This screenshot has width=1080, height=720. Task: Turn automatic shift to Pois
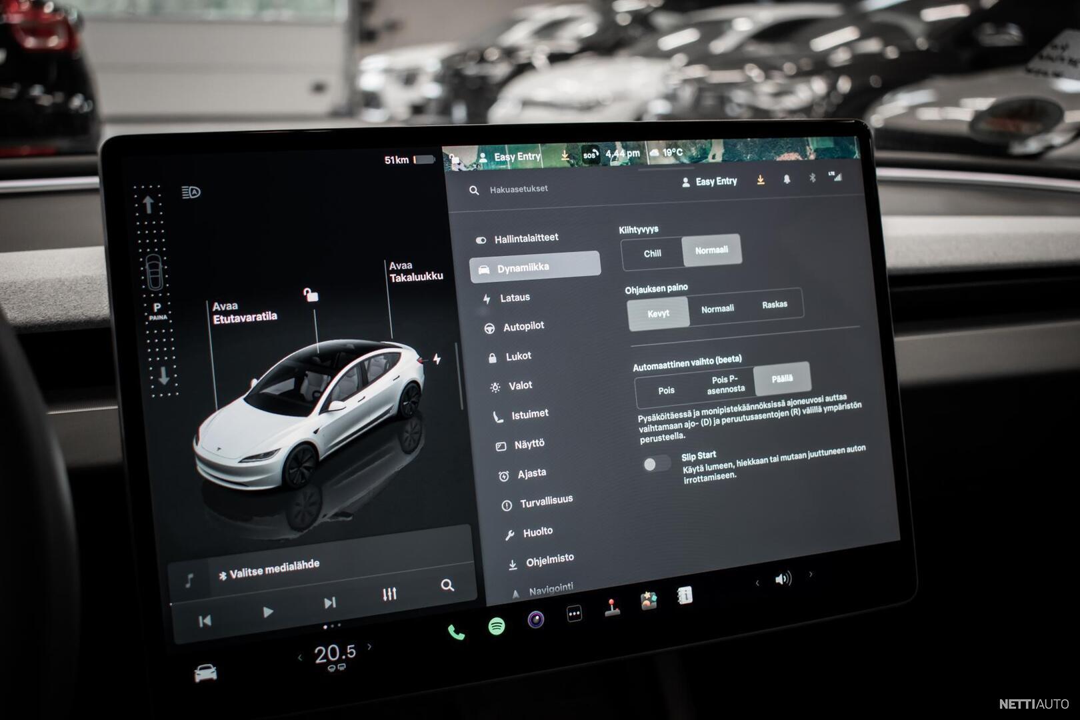666,391
